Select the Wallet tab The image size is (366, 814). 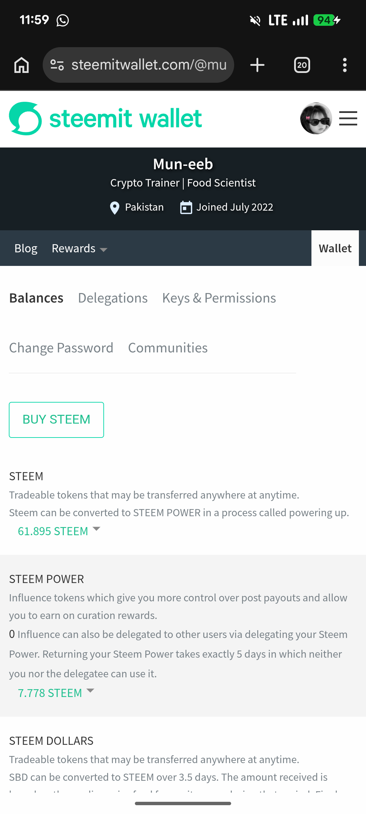click(x=335, y=248)
